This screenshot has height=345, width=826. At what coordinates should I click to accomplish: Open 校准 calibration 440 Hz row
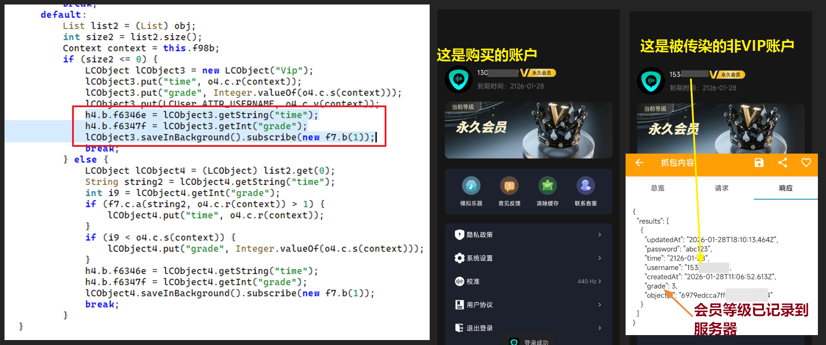(528, 281)
